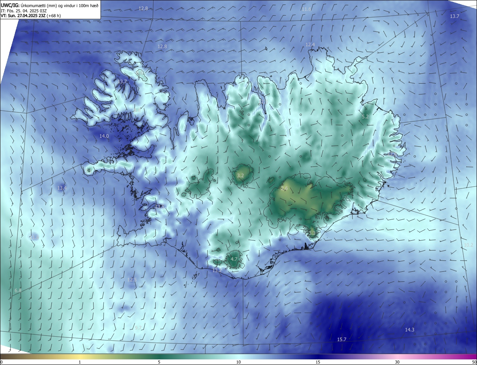Click the 9.7 value in the southwest ocean

click(x=138, y=328)
